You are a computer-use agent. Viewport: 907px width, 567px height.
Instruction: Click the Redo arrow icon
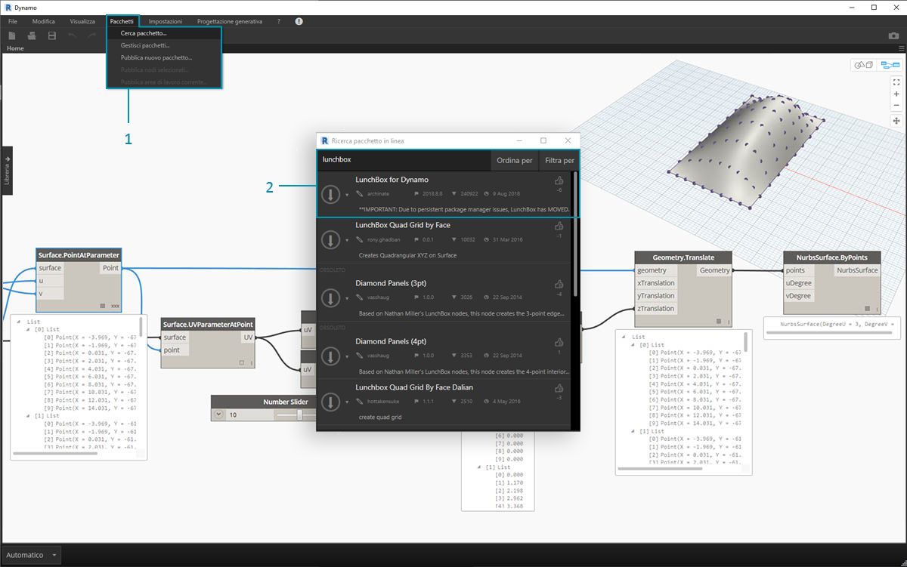[x=91, y=35]
